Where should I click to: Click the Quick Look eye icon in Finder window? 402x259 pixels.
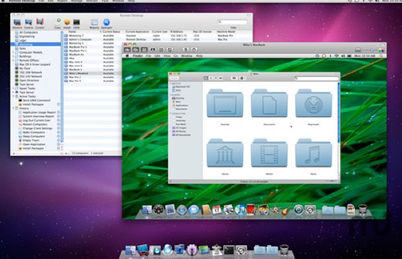click(234, 78)
